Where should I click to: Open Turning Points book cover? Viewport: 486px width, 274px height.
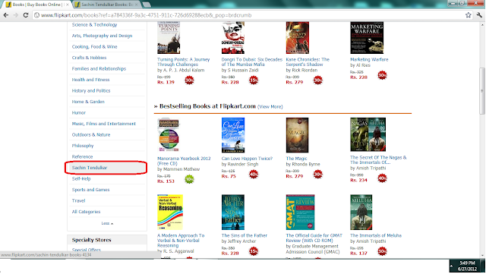click(169, 37)
